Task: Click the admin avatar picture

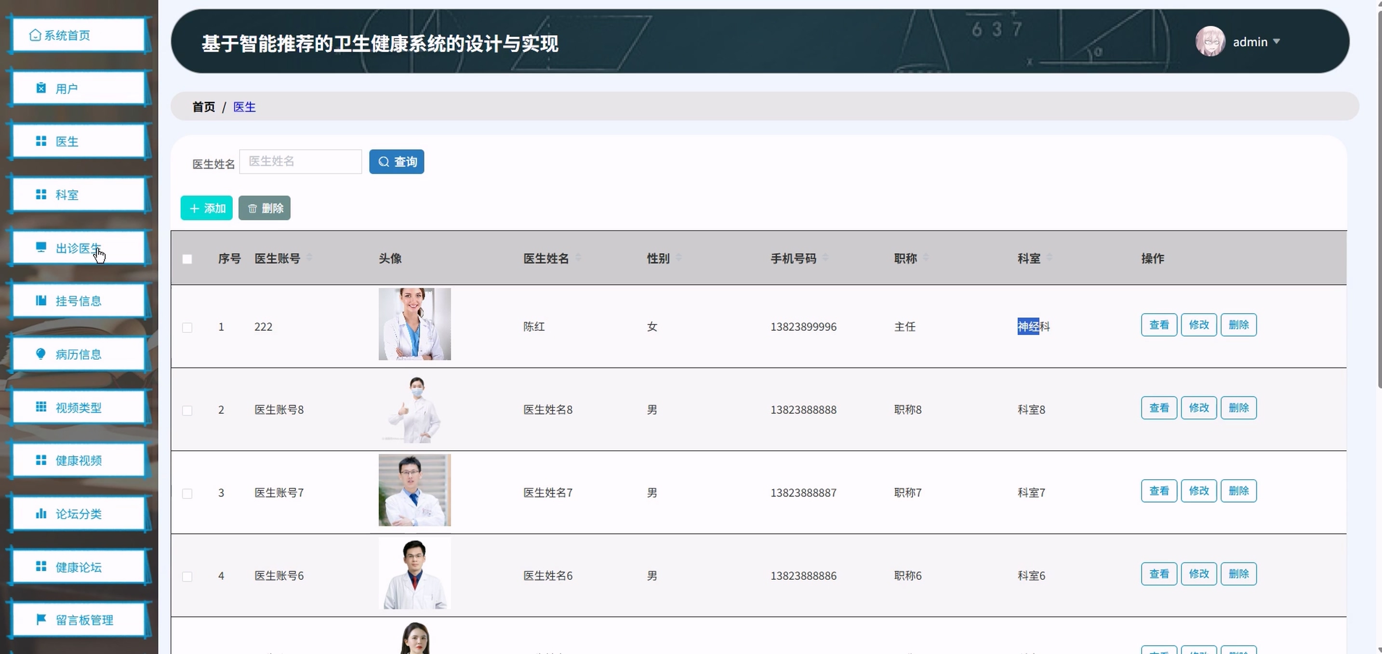Action: tap(1210, 41)
